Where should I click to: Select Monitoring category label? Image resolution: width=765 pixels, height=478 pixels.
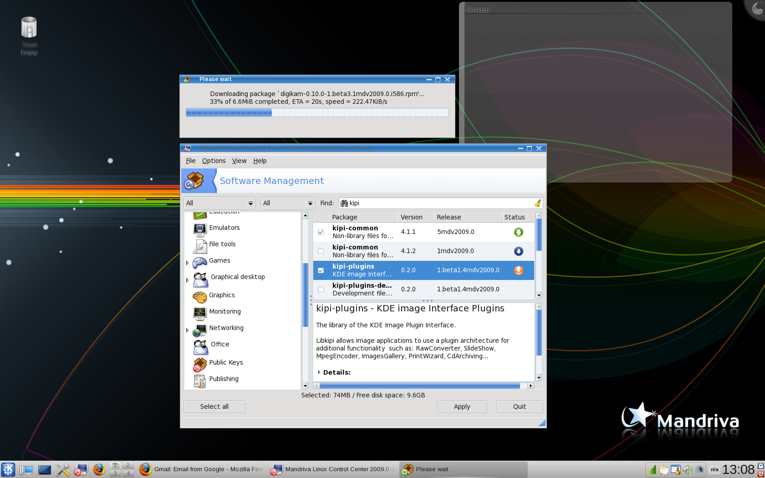tap(225, 311)
